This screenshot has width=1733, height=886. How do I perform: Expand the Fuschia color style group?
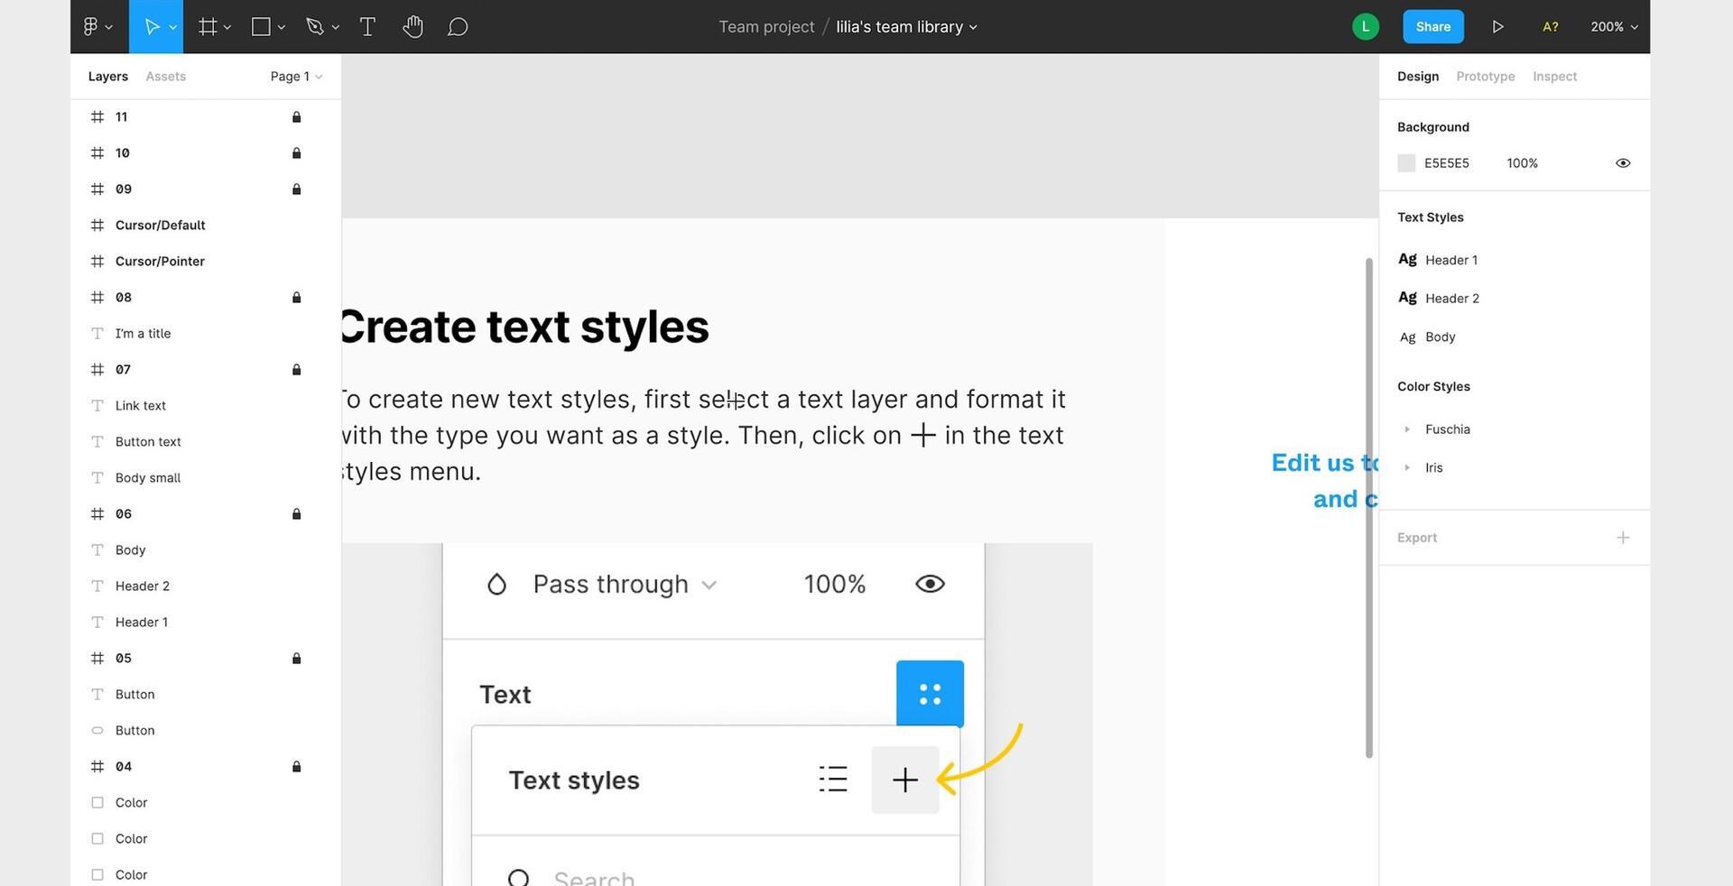click(1407, 429)
